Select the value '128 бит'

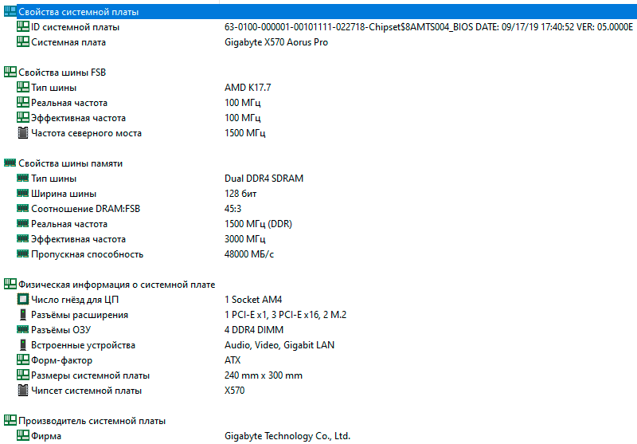pos(240,194)
